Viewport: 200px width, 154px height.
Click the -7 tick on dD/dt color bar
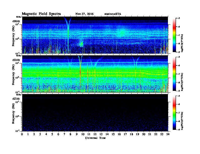coord(179,74)
